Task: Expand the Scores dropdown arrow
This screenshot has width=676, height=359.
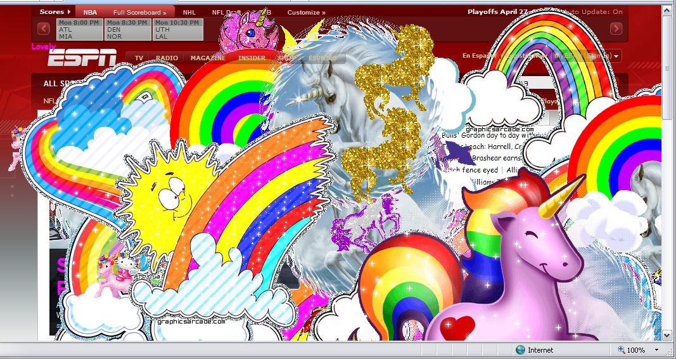Action: (x=68, y=12)
